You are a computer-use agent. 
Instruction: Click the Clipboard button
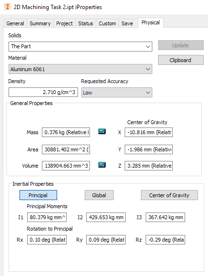(181, 60)
